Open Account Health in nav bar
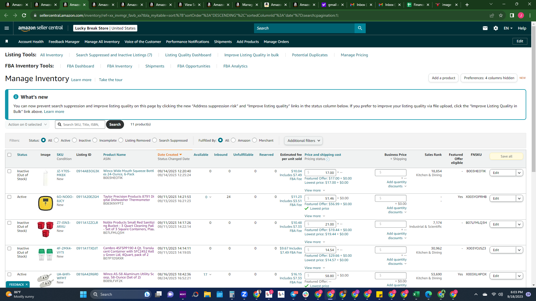Viewport: 536px width, 301px height. pos(31,42)
